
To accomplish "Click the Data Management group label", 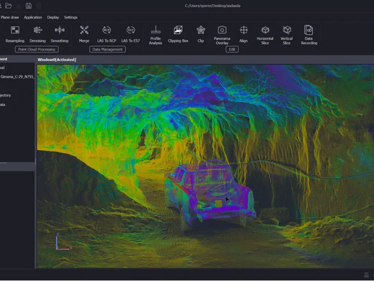I will click(x=108, y=49).
